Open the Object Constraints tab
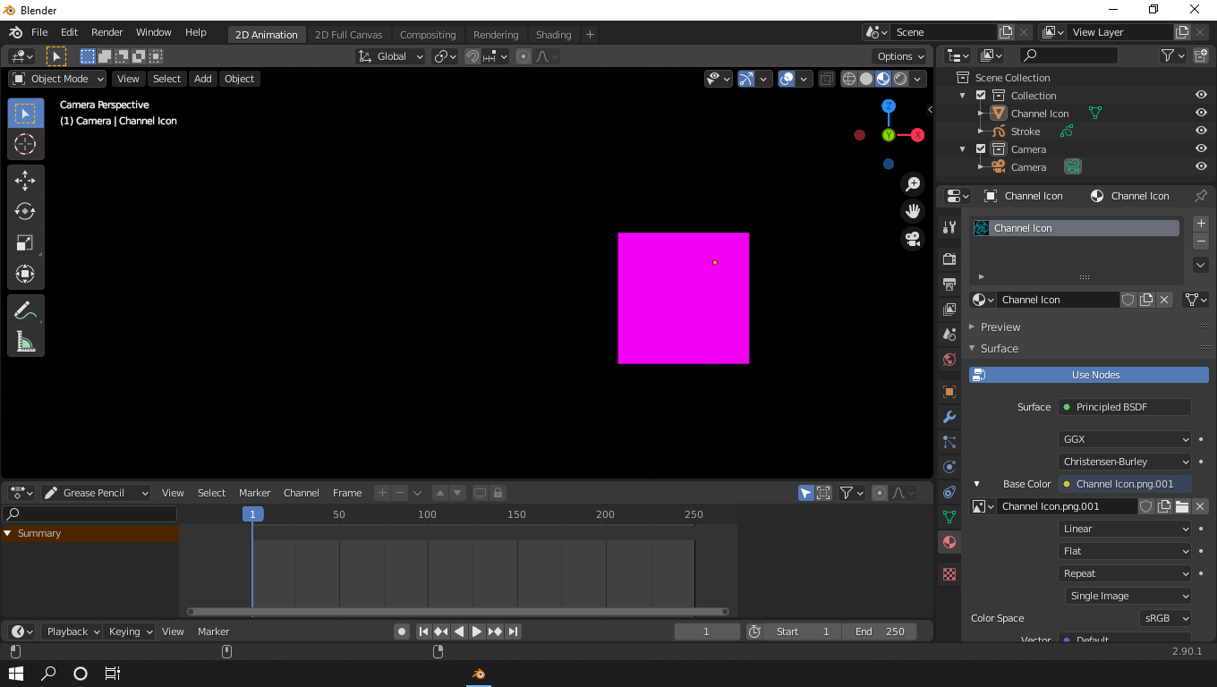The image size is (1217, 687). [949, 492]
